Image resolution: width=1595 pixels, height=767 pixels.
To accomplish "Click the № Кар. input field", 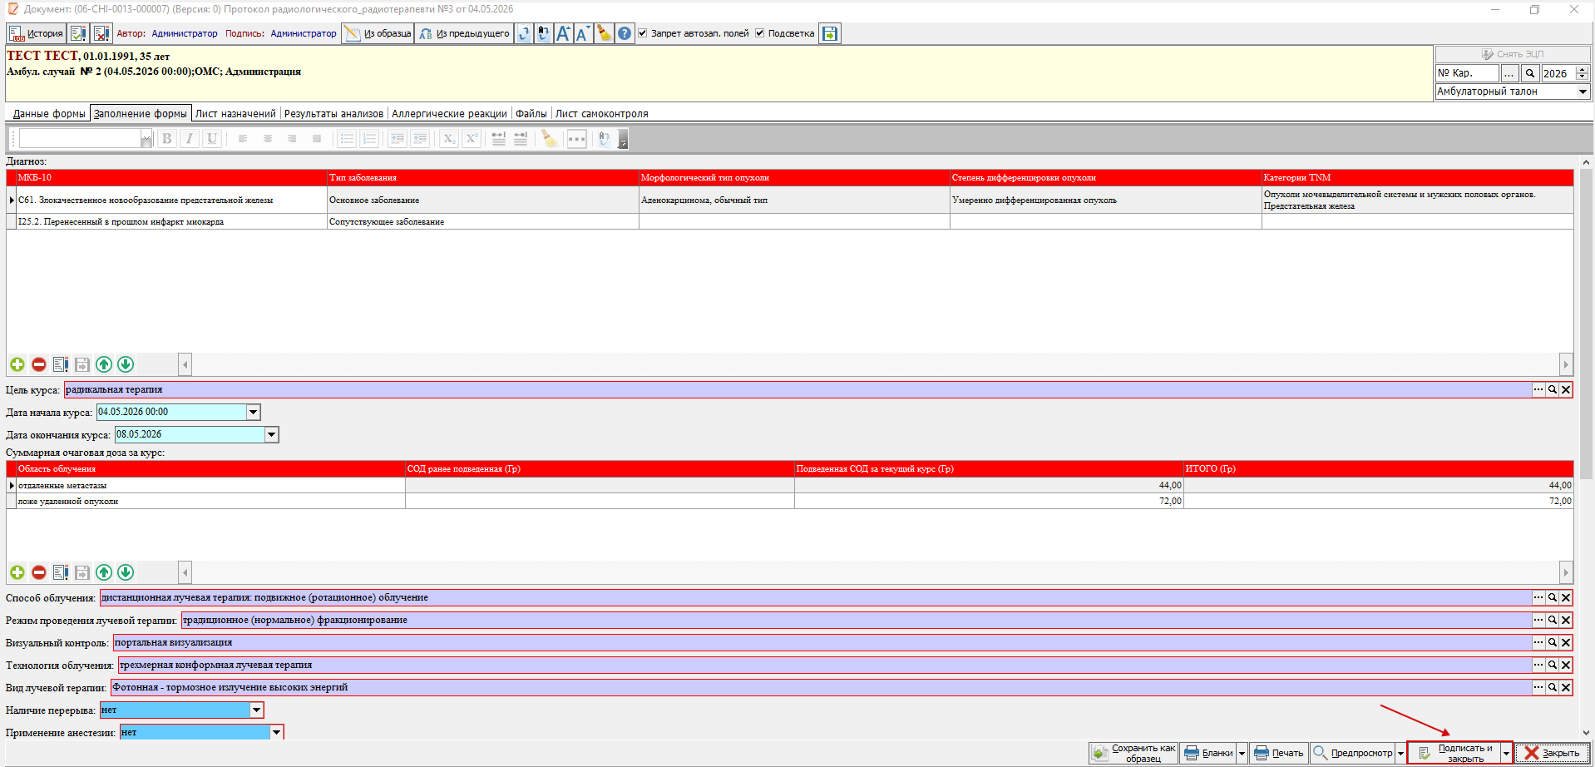I will click(1467, 73).
